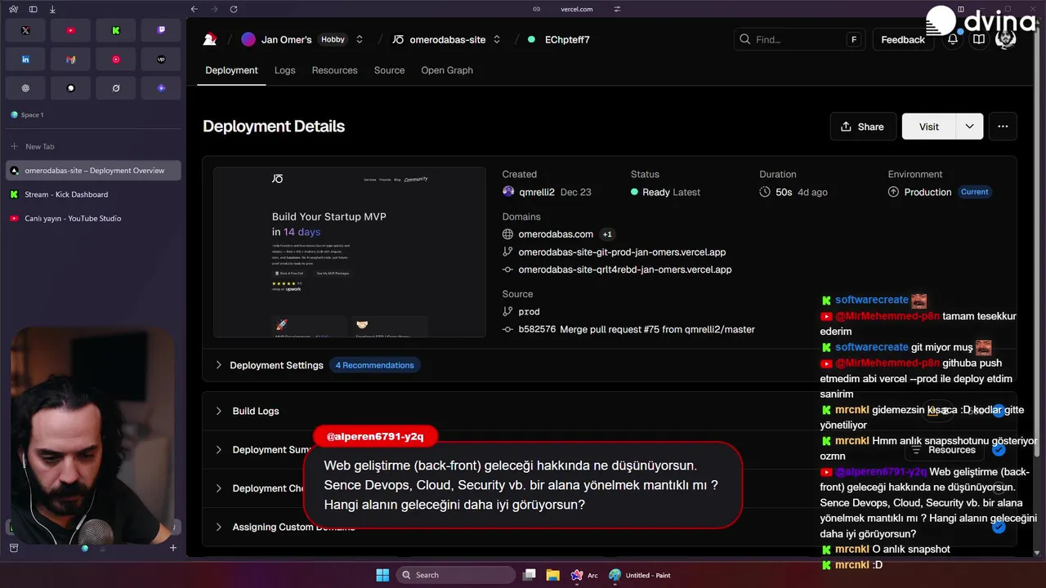Copy link icon beside vercel.com address
Viewport: 1046px width, 588px height.
click(536, 9)
